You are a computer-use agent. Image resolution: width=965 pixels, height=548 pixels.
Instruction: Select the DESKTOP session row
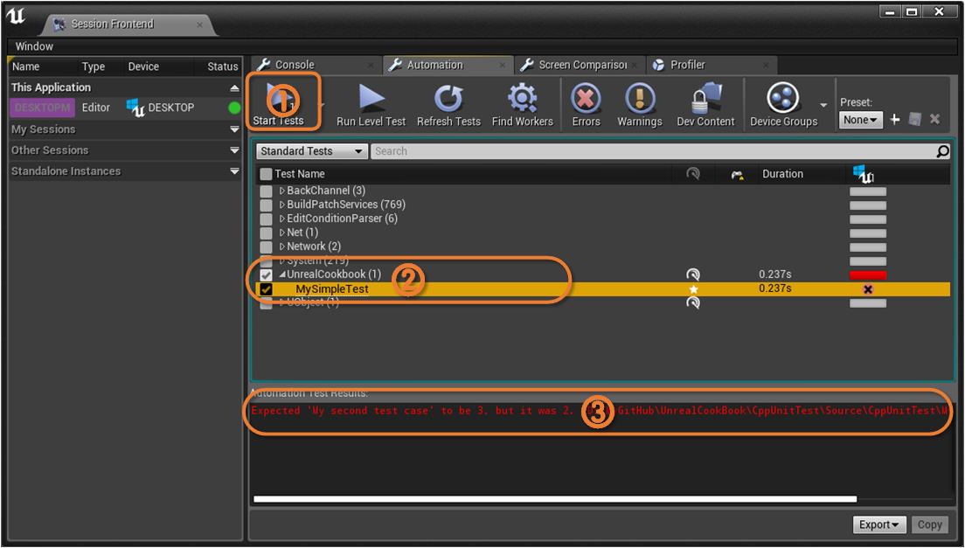pos(126,108)
